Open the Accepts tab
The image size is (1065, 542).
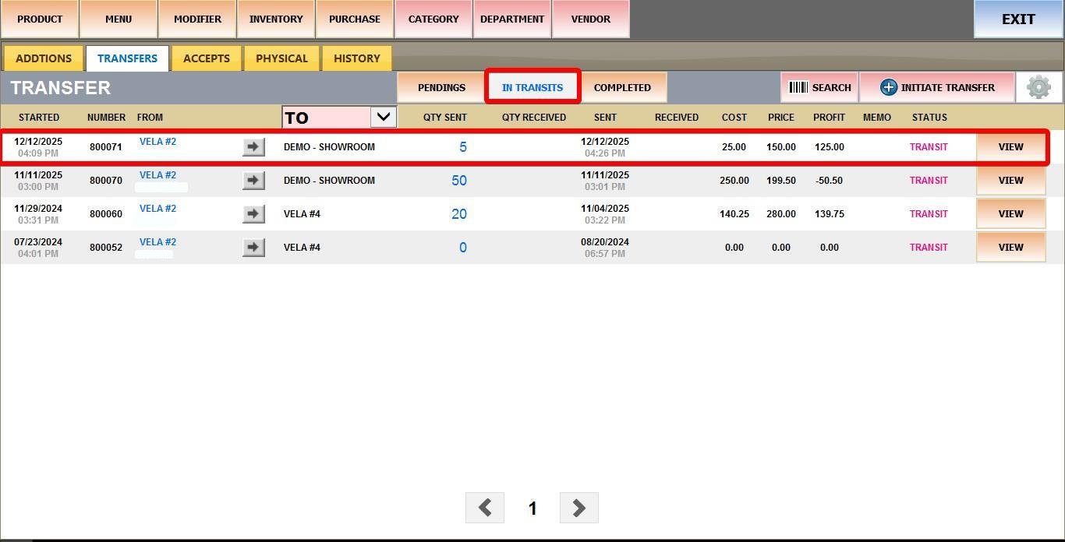(207, 58)
